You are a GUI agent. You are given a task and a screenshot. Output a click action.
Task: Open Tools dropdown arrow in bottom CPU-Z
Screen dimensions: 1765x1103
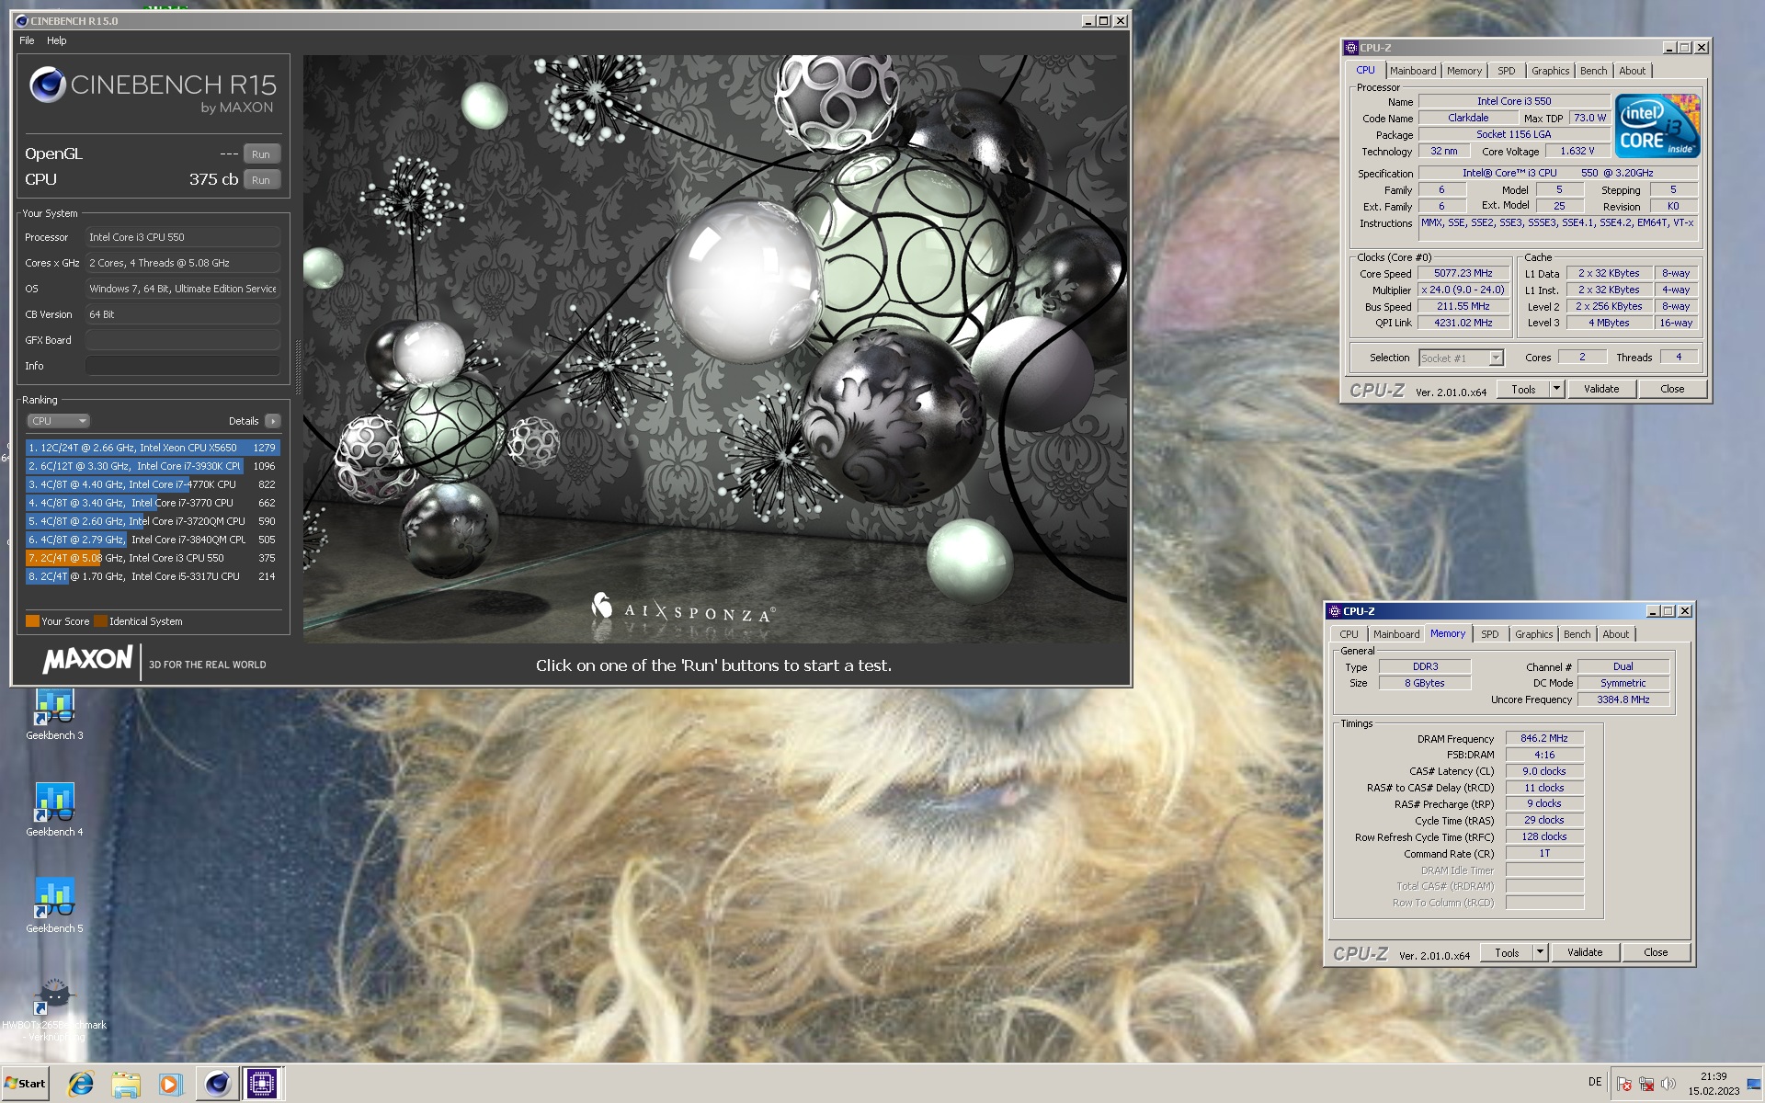pyautogui.click(x=1540, y=953)
